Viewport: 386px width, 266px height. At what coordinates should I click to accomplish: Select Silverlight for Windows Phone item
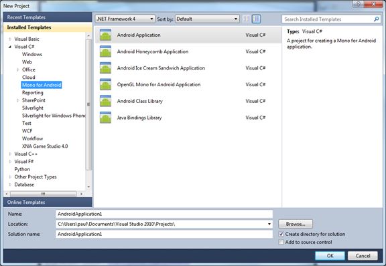pyautogui.click(x=54, y=116)
